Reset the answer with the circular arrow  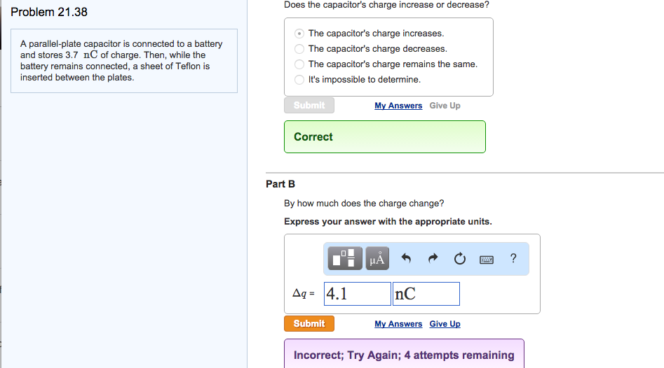point(459,259)
